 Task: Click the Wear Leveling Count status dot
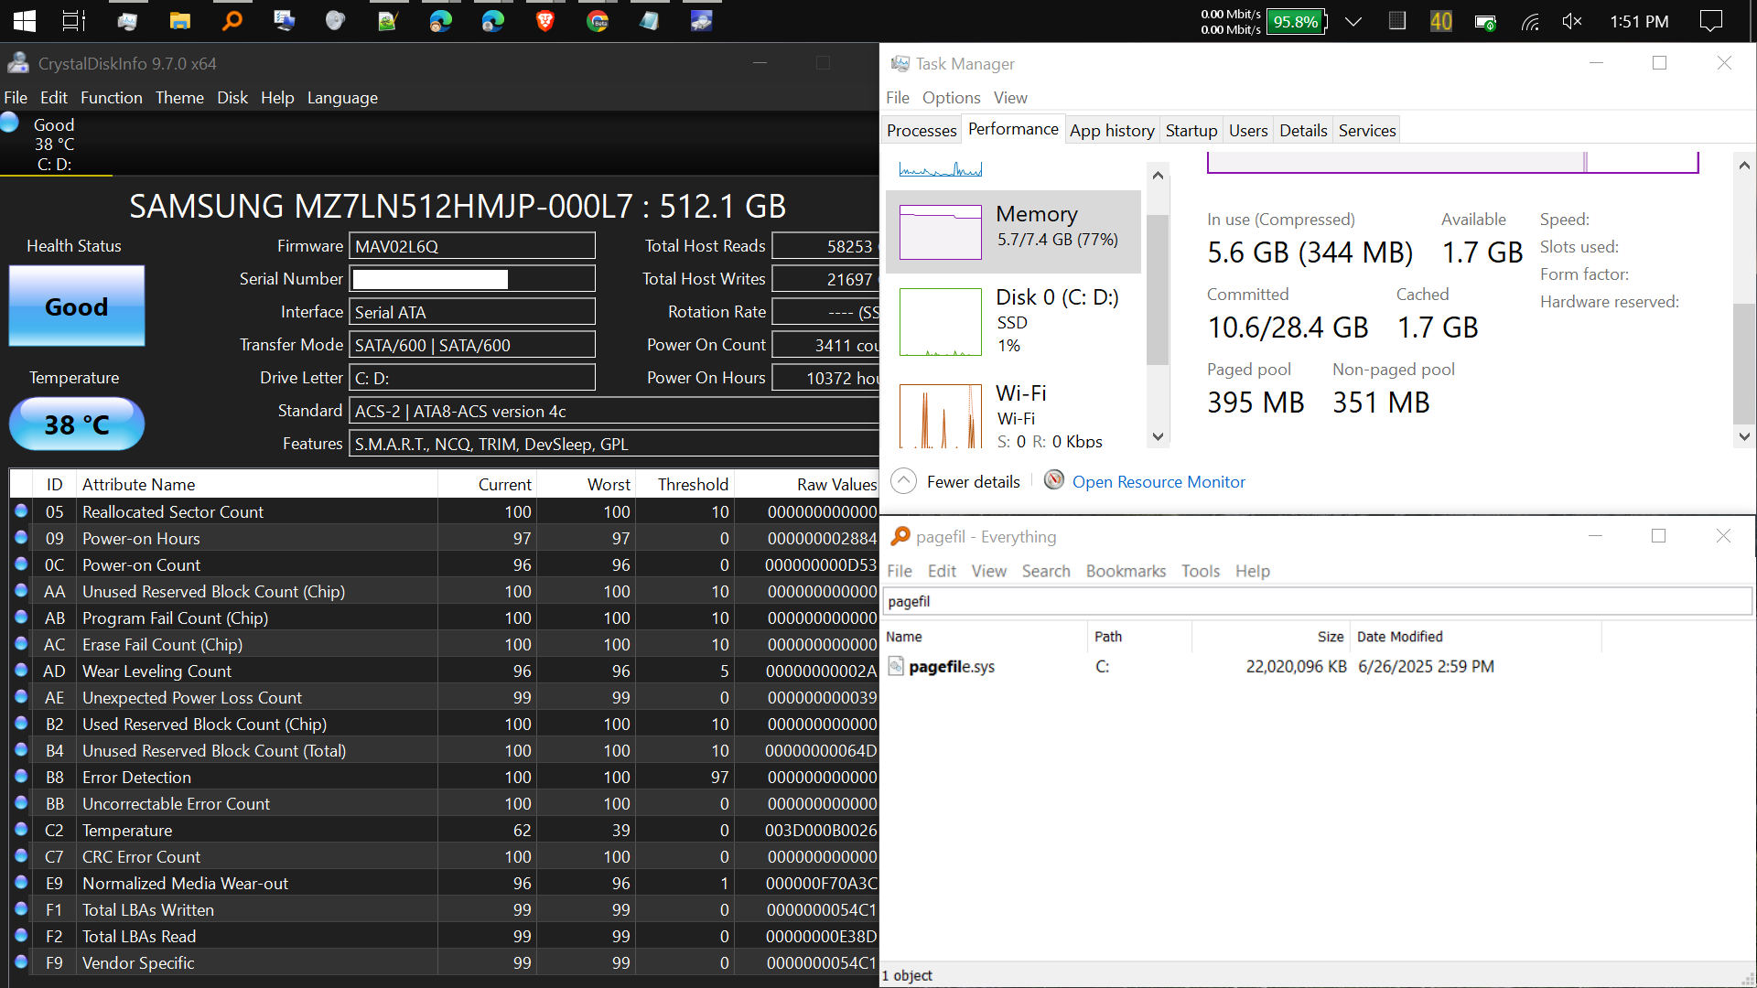21,670
